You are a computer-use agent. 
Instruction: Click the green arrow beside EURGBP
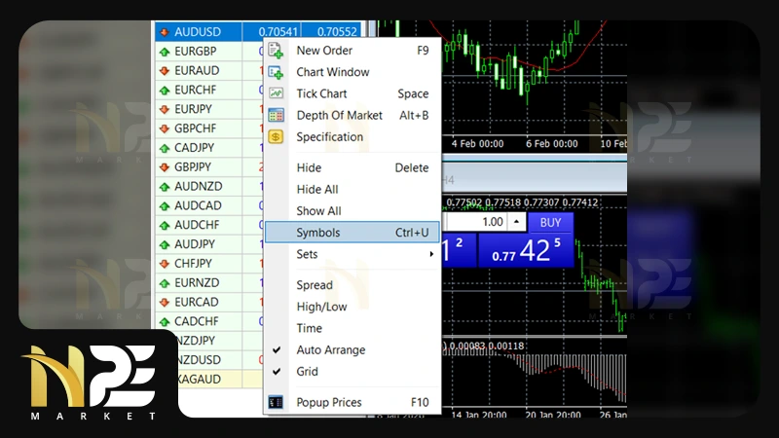pyautogui.click(x=164, y=51)
